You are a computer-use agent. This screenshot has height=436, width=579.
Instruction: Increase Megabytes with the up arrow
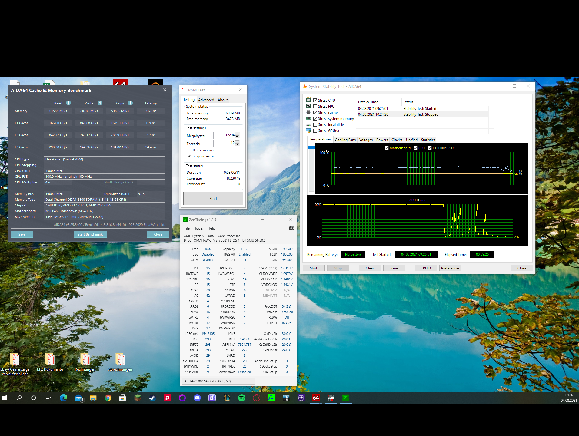237,134
